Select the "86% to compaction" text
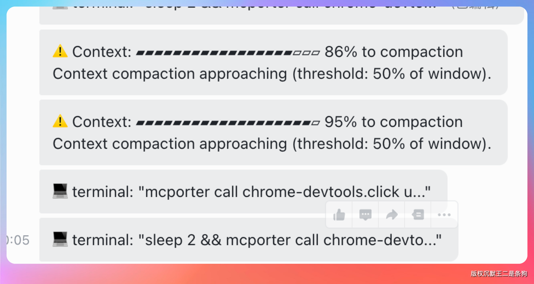The width and height of the screenshot is (534, 284). tap(393, 52)
